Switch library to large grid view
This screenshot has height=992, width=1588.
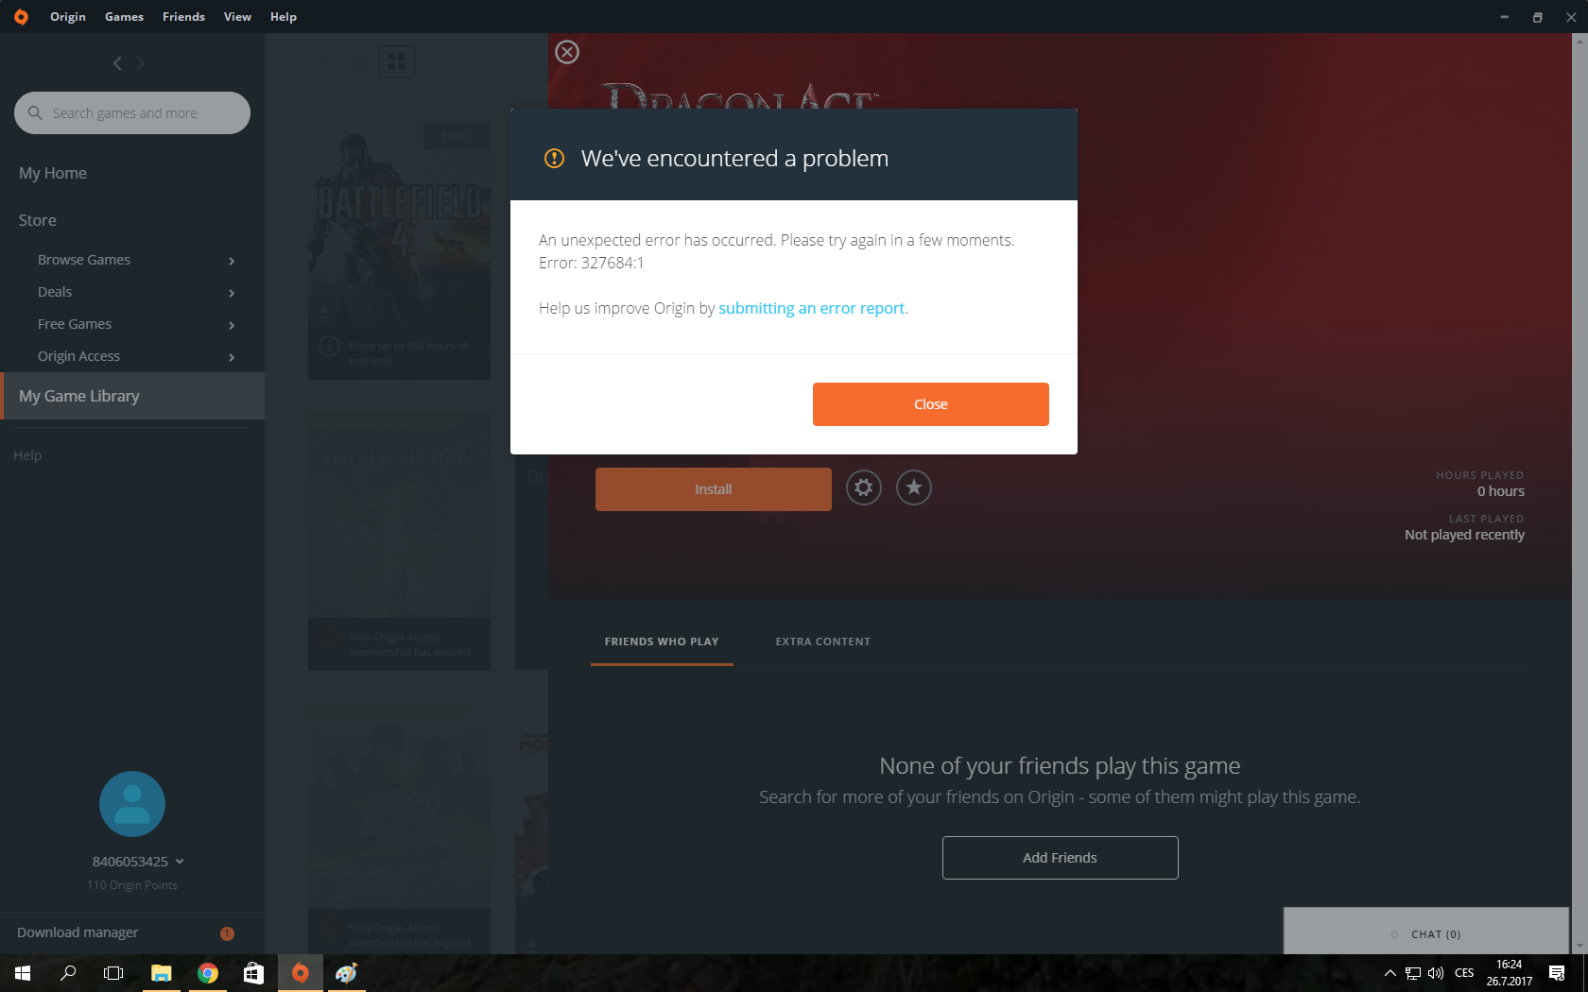pos(397,61)
